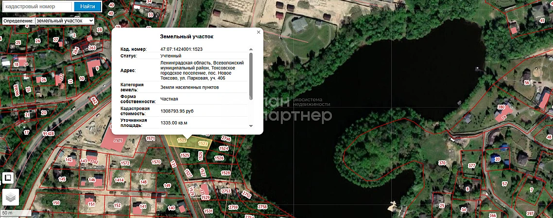The image size is (553, 218).
Task: Focus the кадастровый номер search field
Action: [x=37, y=6]
